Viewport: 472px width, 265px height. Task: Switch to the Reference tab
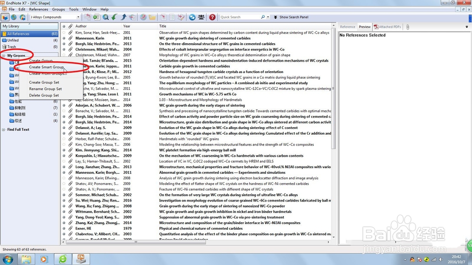click(x=348, y=27)
